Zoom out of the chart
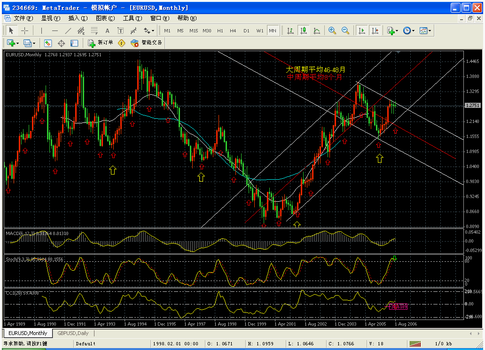The image size is (485, 350). (345, 30)
